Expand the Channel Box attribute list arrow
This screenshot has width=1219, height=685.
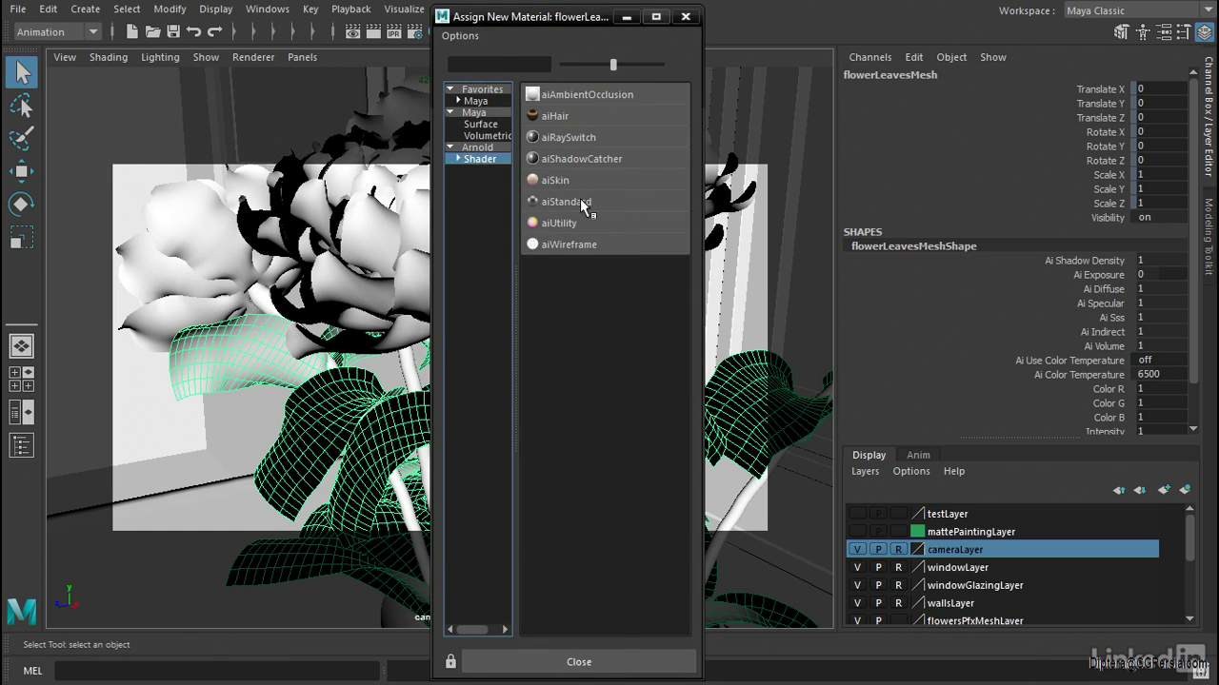point(1193,430)
